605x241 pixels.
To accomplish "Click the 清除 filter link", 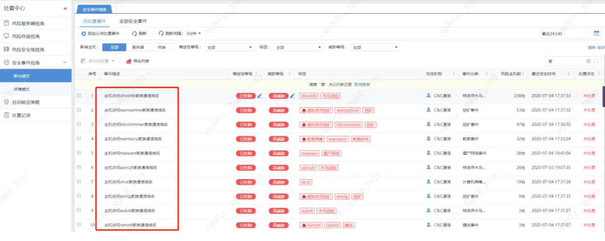I will coord(591,47).
